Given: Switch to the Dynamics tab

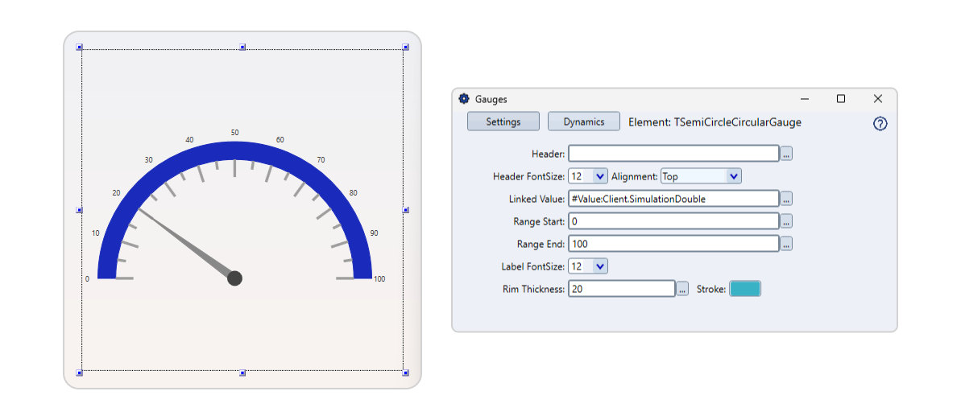Looking at the screenshot, I should tap(583, 121).
